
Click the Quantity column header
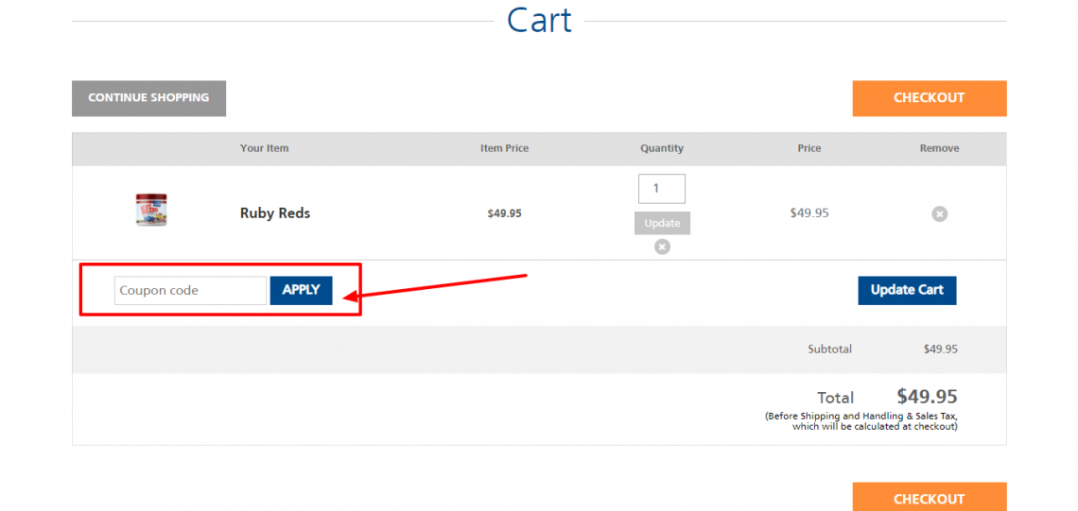click(x=662, y=148)
